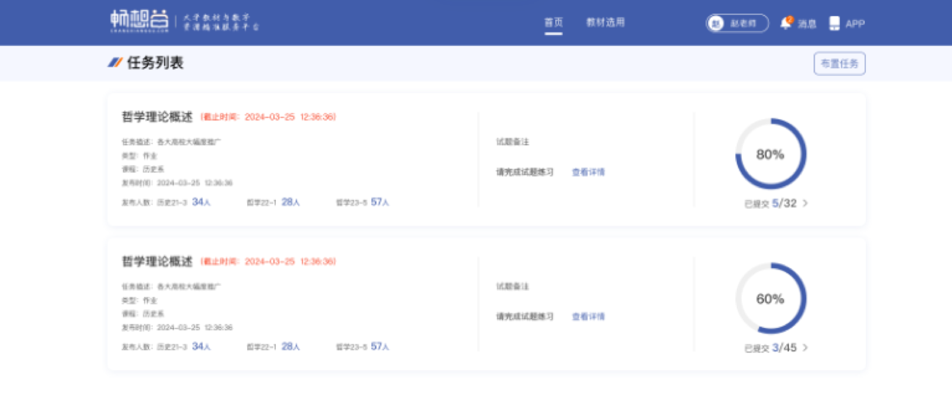
Task: Click the striped icon beside 任务列表
Action: (x=115, y=62)
